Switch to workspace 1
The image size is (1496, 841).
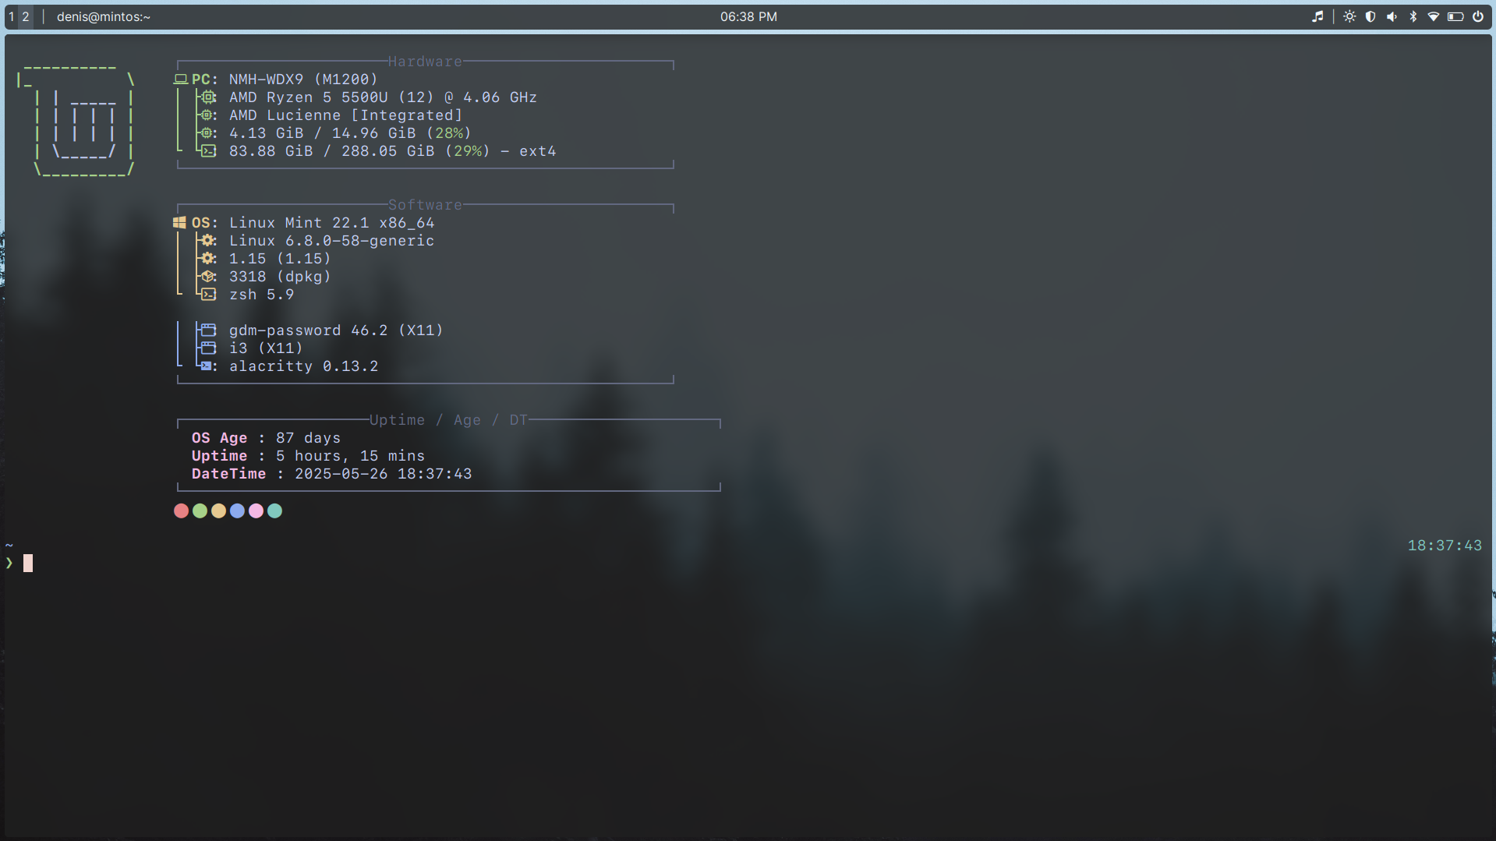click(12, 16)
